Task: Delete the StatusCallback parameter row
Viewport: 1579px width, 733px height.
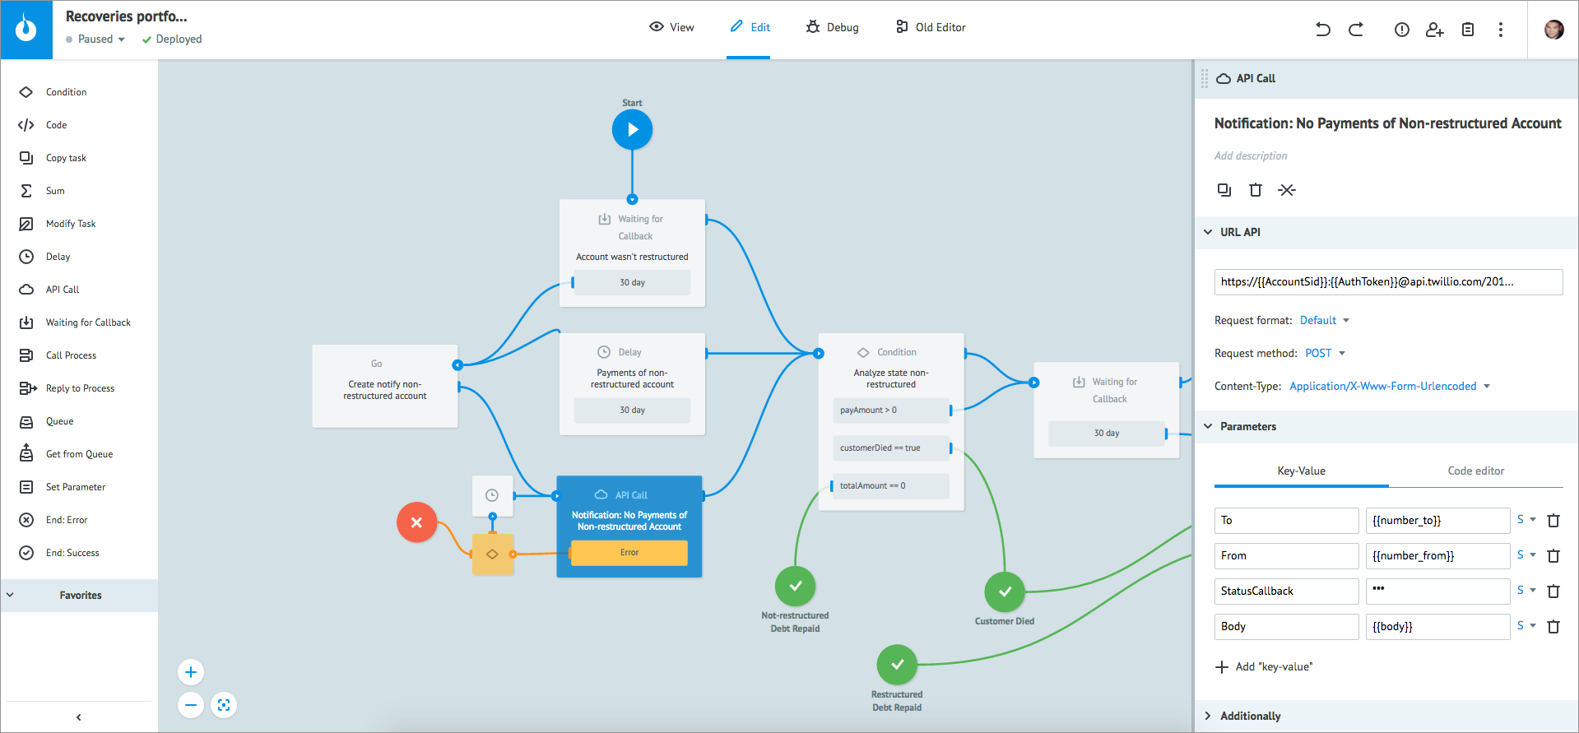Action: point(1553,592)
